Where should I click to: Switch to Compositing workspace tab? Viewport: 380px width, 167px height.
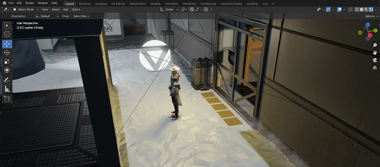208,4
